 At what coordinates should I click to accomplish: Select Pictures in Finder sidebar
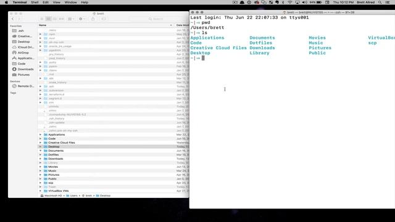tap(21, 75)
